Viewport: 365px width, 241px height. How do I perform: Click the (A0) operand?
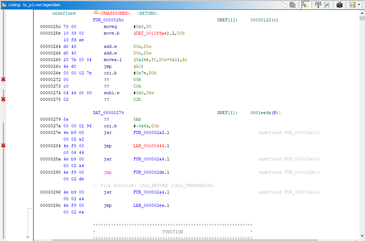point(138,67)
